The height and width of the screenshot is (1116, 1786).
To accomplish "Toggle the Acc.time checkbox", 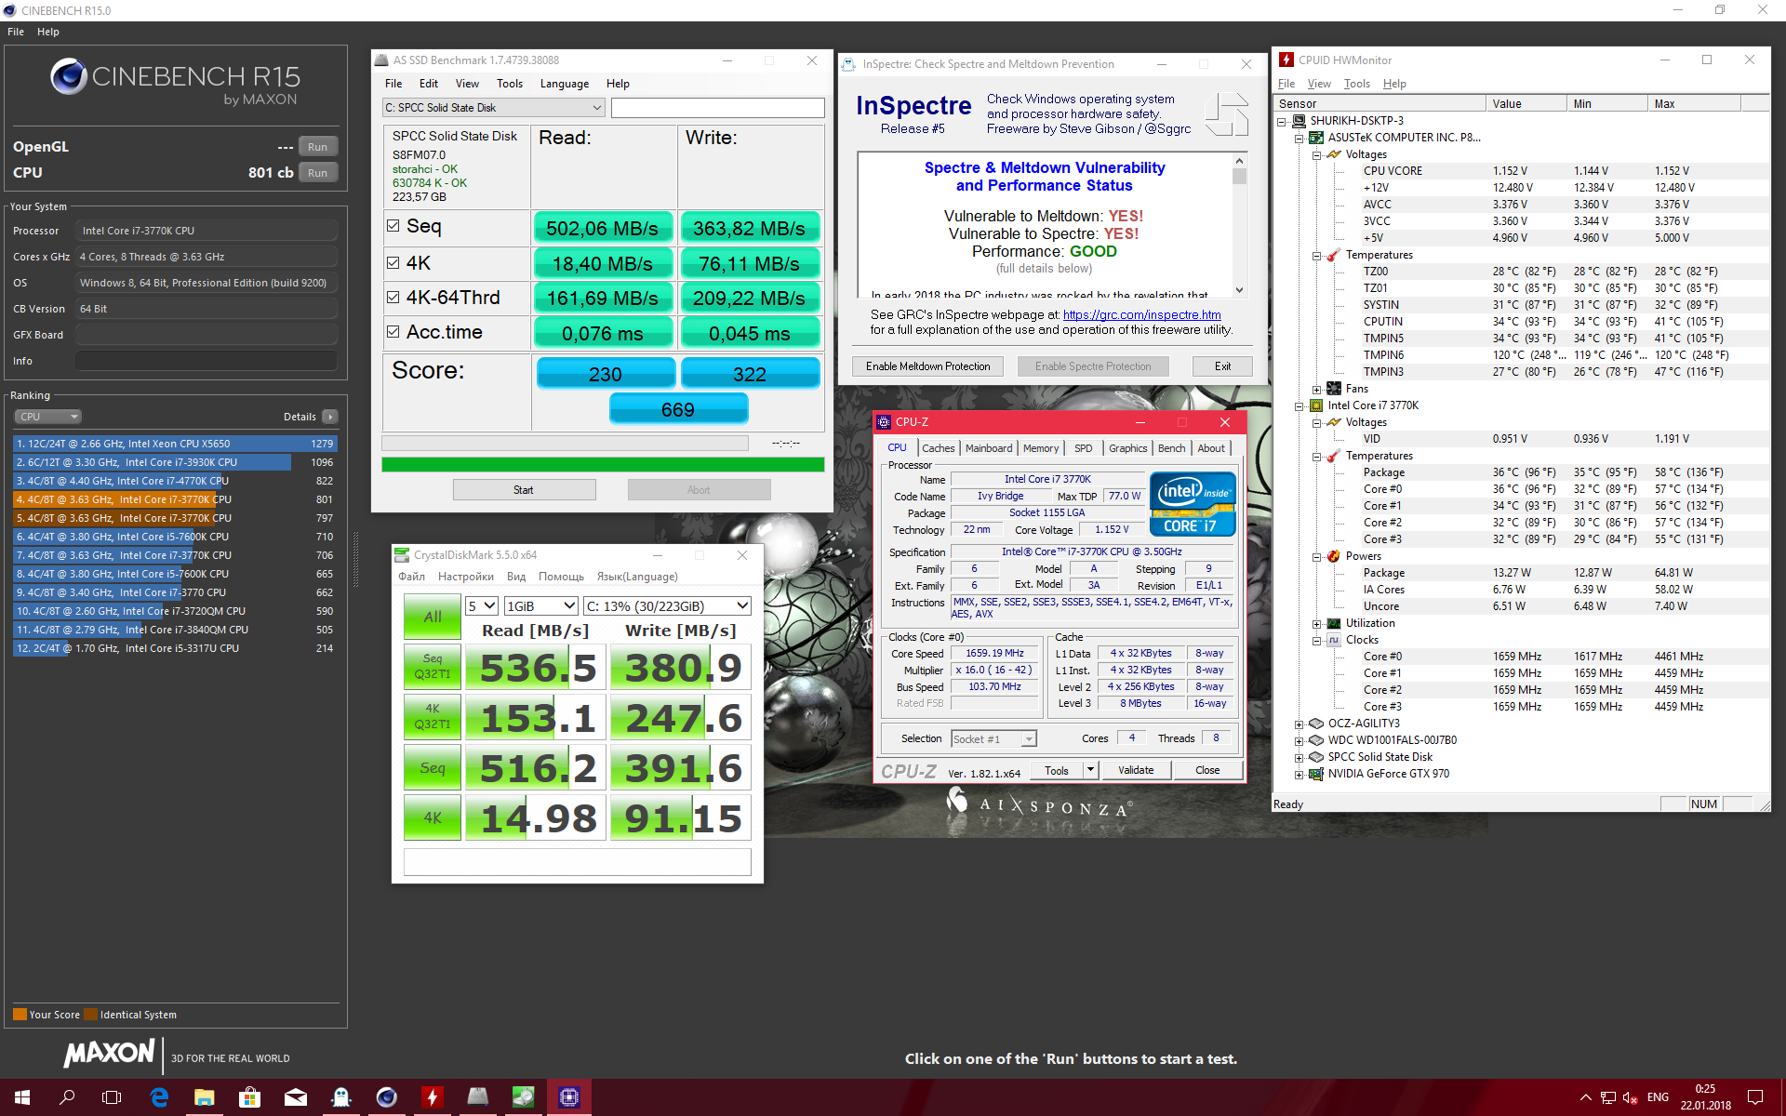I will pos(393,332).
